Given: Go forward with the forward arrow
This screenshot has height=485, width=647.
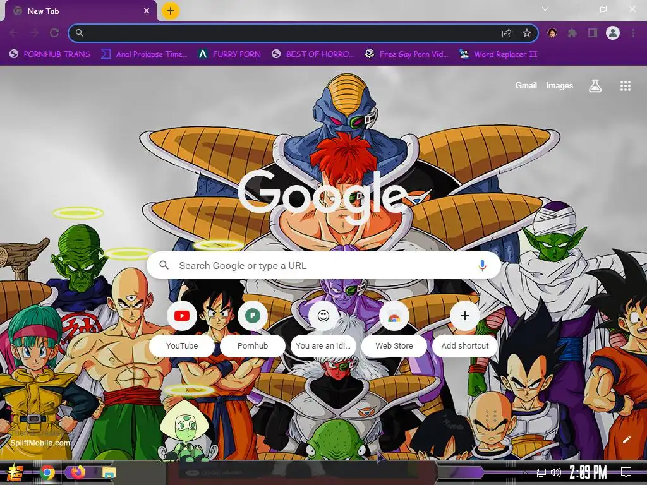Looking at the screenshot, I should [x=34, y=33].
